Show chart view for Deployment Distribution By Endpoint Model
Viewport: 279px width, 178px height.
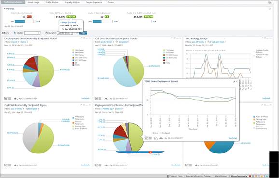click(6, 98)
